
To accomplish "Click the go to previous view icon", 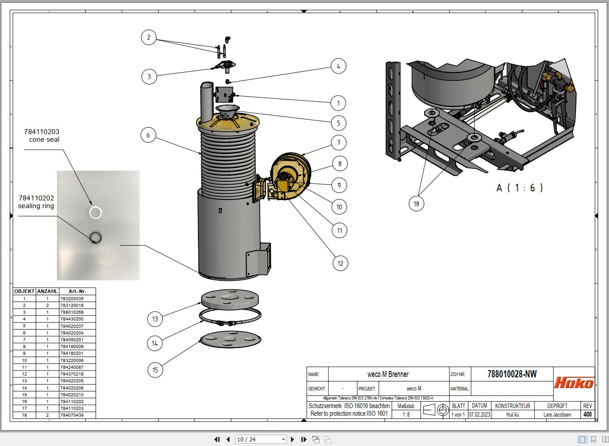I will (316, 439).
